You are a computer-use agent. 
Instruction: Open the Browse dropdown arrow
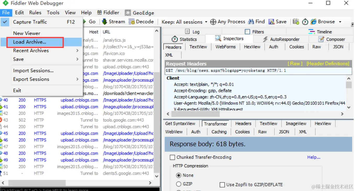click(x=340, y=22)
